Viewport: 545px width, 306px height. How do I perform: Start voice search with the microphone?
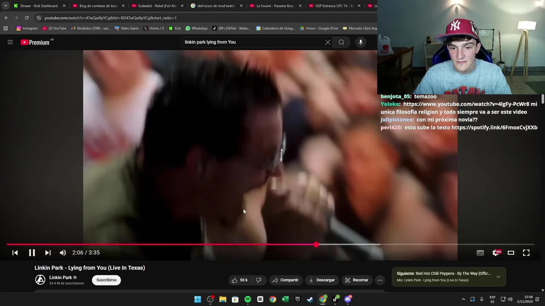[x=361, y=42]
